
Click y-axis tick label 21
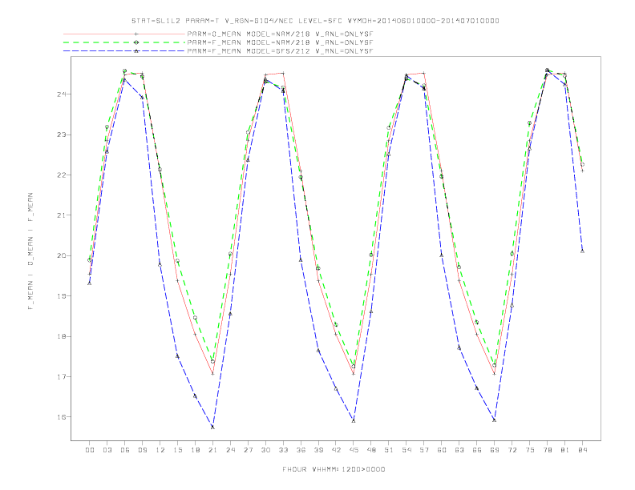(x=61, y=215)
